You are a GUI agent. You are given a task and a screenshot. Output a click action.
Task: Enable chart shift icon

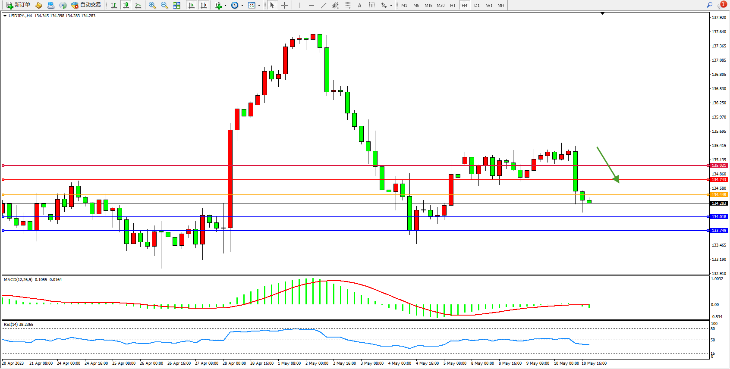click(x=204, y=5)
